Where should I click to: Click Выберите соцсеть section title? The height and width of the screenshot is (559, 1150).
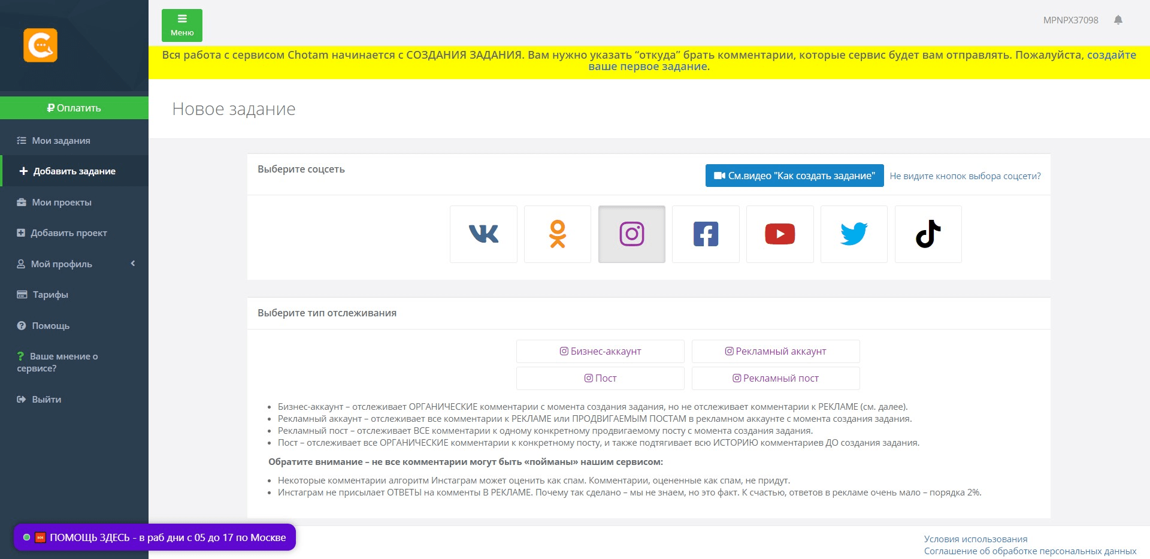click(x=301, y=169)
